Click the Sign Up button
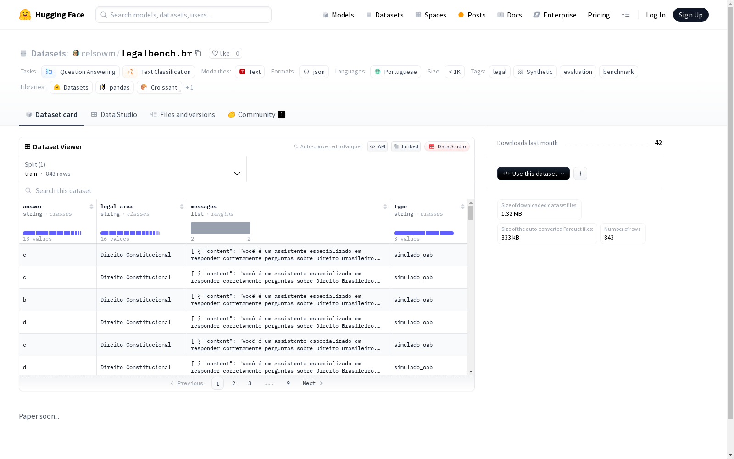The image size is (734, 459). click(690, 15)
